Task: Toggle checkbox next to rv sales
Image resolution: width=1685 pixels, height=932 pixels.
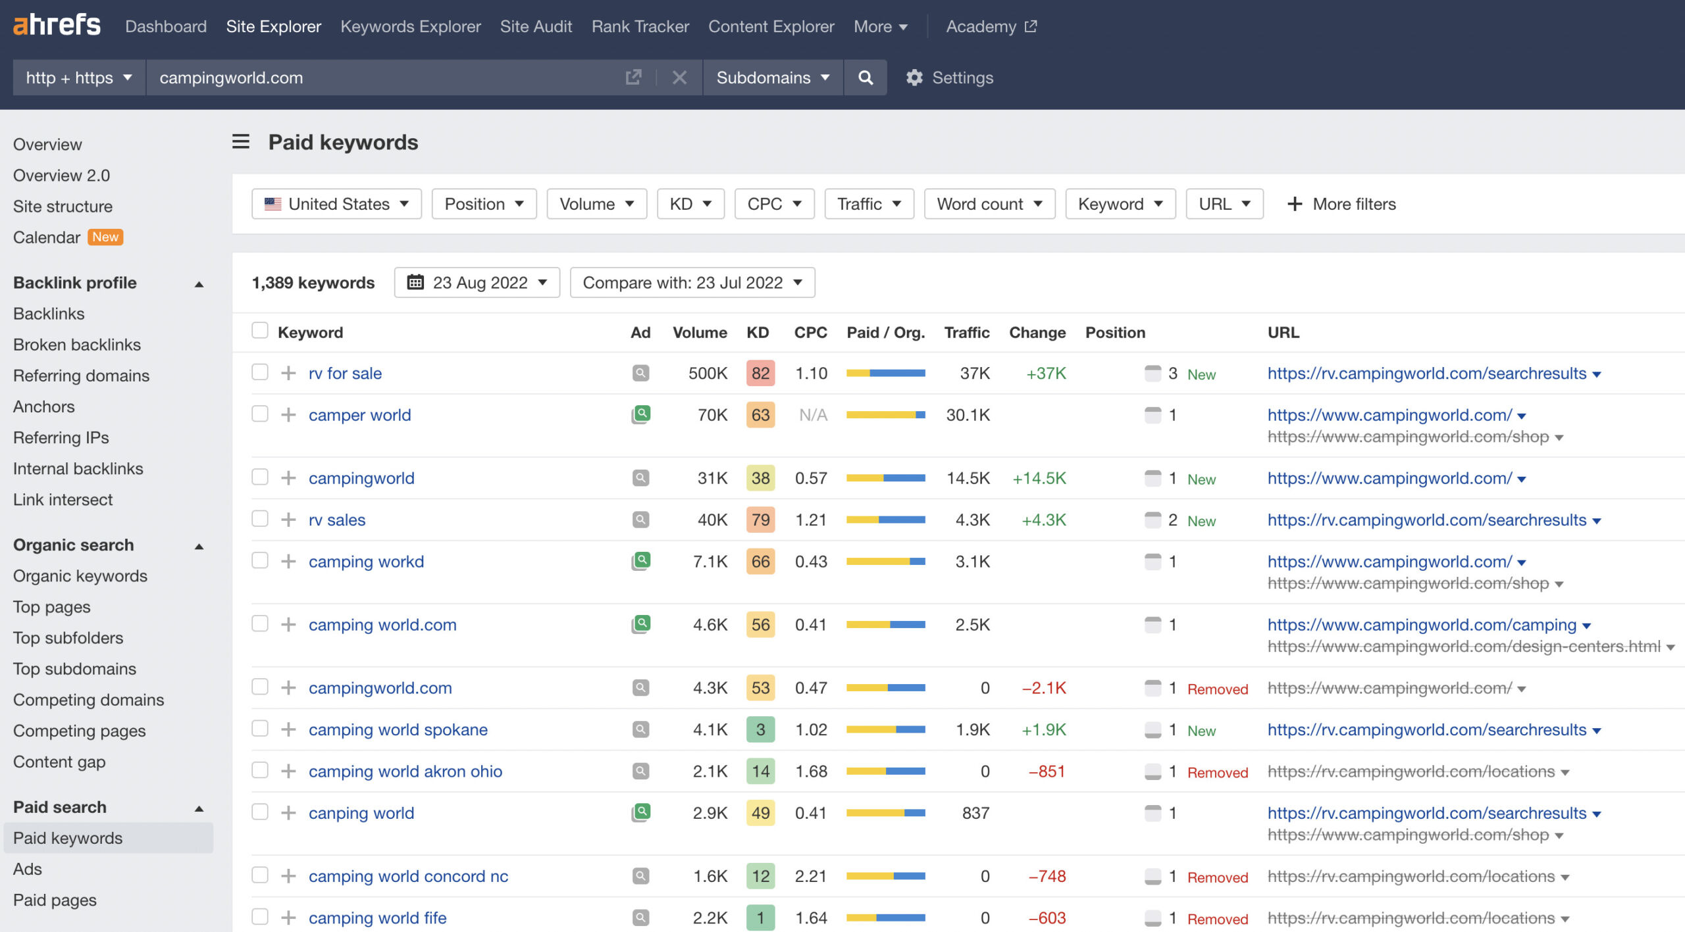Action: click(x=259, y=518)
